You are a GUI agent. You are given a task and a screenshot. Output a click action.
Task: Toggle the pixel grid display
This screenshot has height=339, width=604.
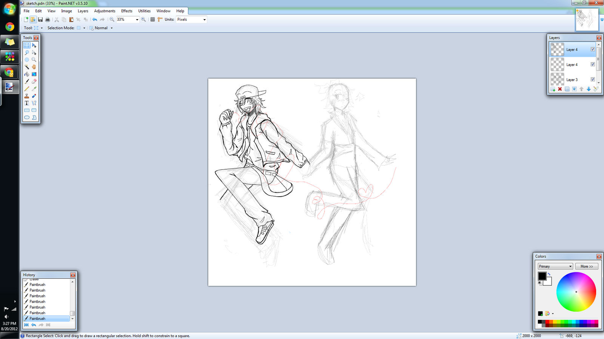point(153,20)
